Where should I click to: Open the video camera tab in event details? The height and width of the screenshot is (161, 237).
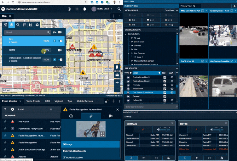[x=111, y=116]
